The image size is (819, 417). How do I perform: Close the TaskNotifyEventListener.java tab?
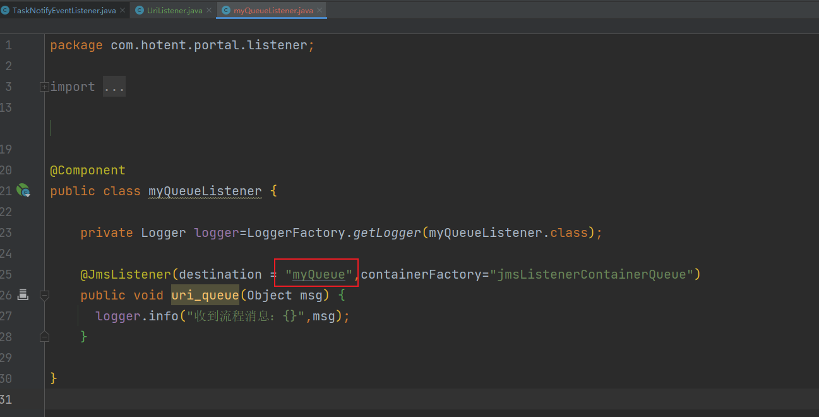[123, 11]
